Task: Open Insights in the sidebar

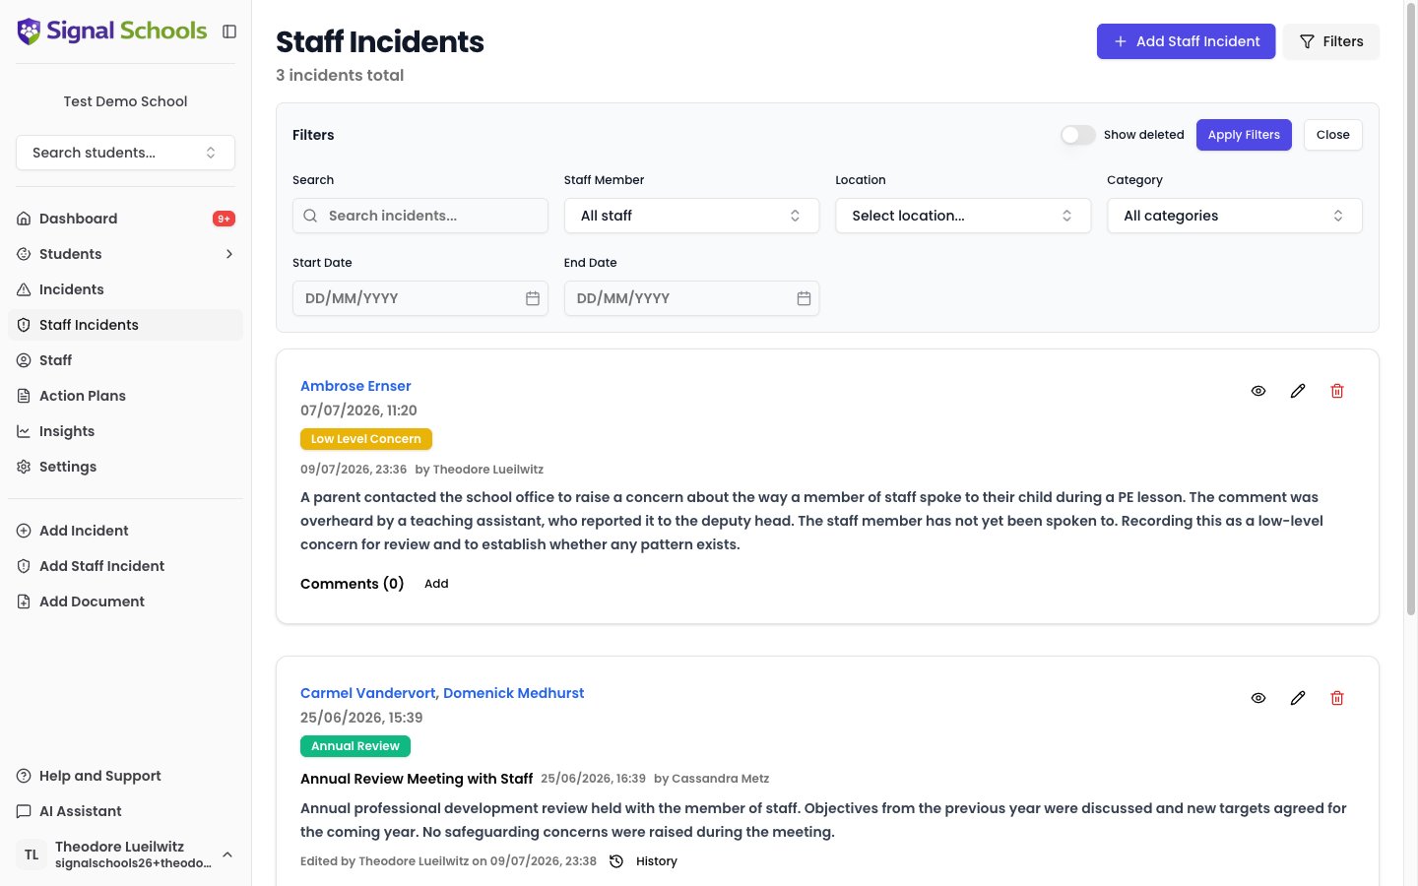Action: point(125,431)
